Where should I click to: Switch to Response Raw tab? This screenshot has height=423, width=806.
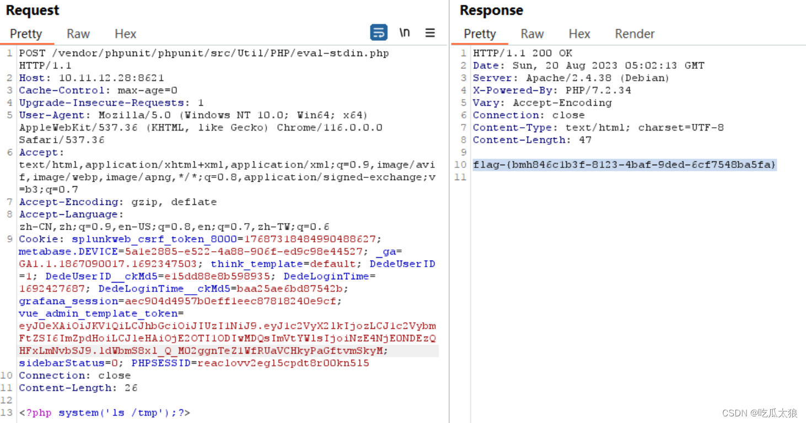532,34
